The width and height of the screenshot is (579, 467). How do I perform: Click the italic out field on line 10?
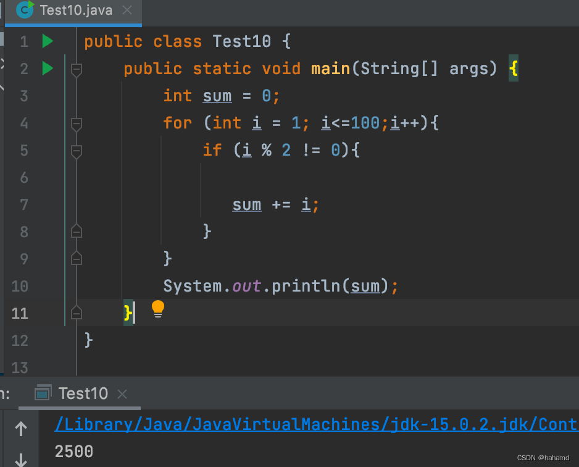pos(247,287)
